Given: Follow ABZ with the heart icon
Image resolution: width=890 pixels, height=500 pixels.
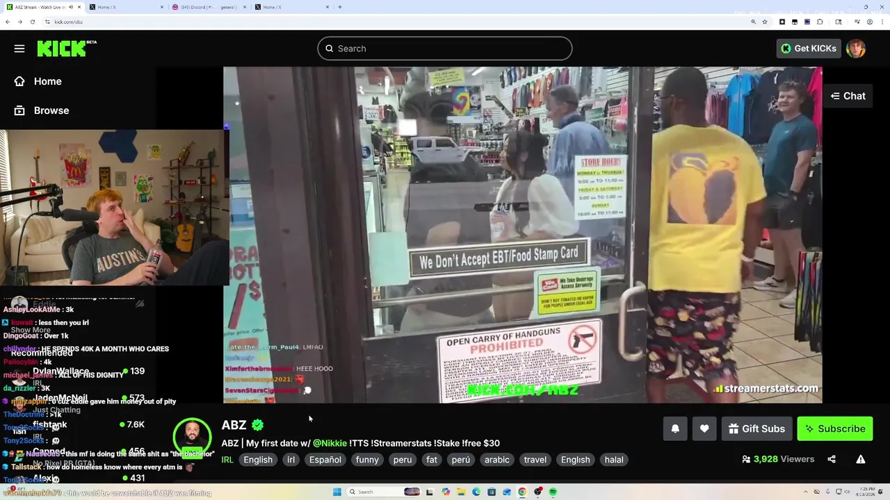Looking at the screenshot, I should pyautogui.click(x=704, y=428).
